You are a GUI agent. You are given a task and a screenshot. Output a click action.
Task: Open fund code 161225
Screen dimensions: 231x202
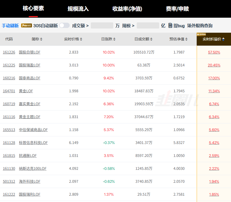tap(9, 65)
